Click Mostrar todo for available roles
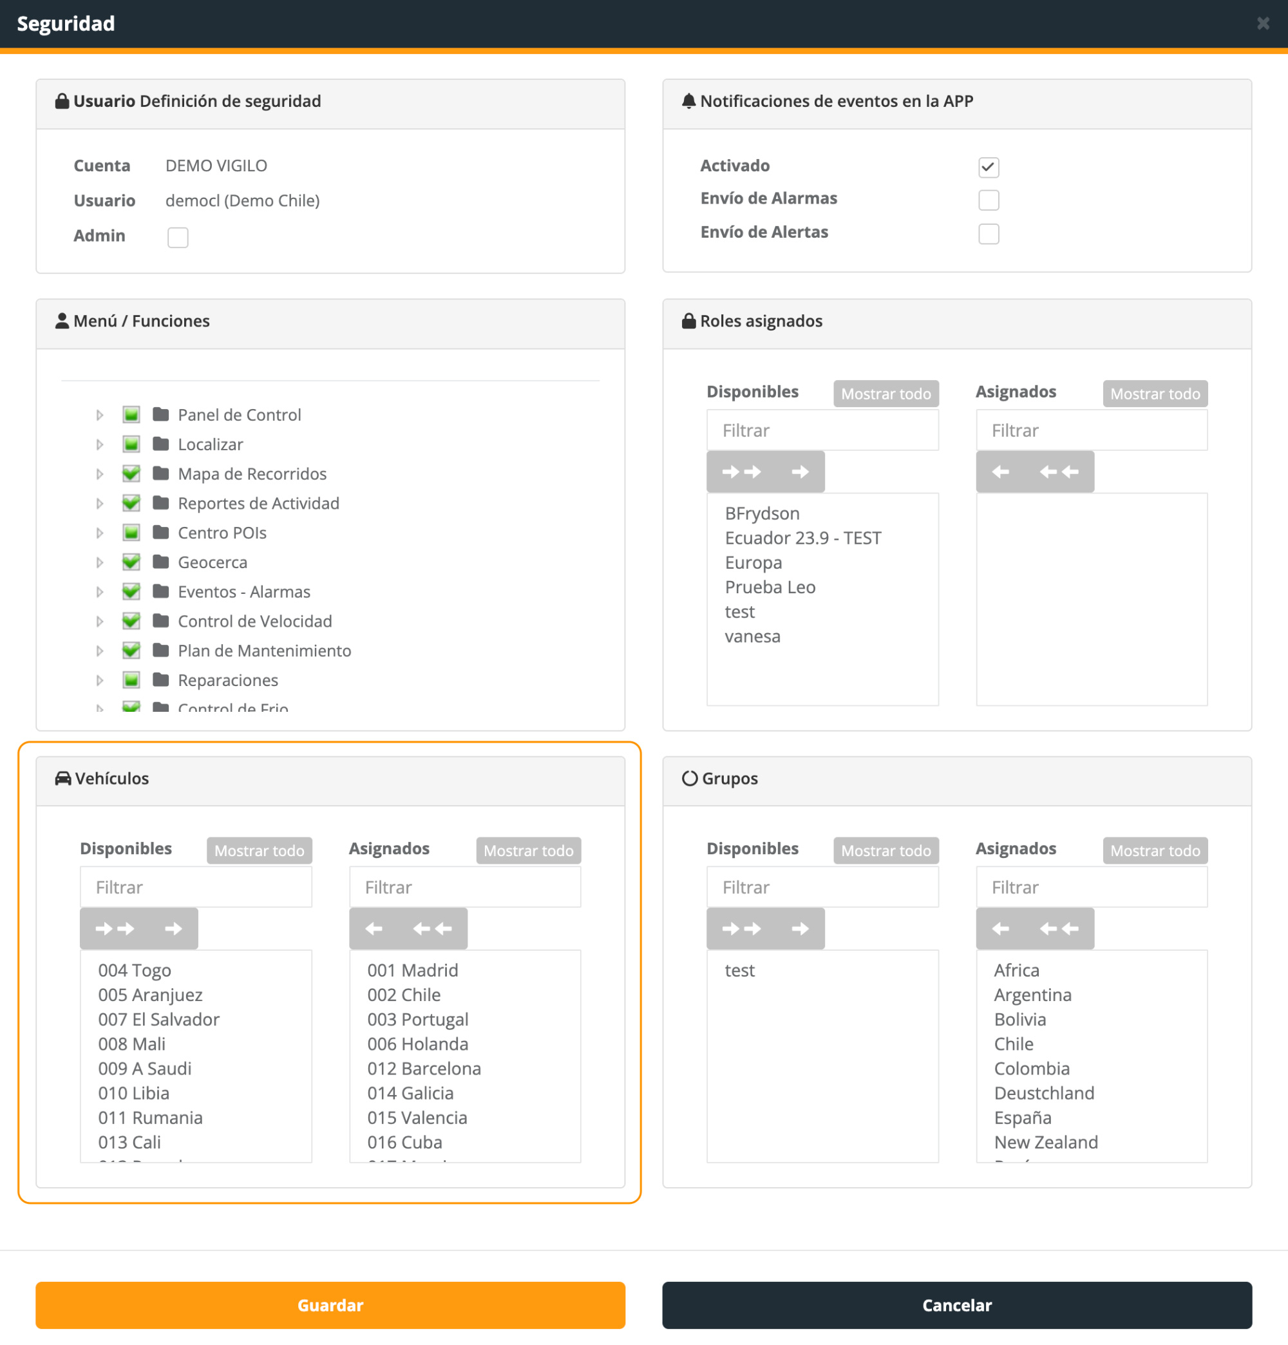1288x1345 pixels. coord(886,393)
